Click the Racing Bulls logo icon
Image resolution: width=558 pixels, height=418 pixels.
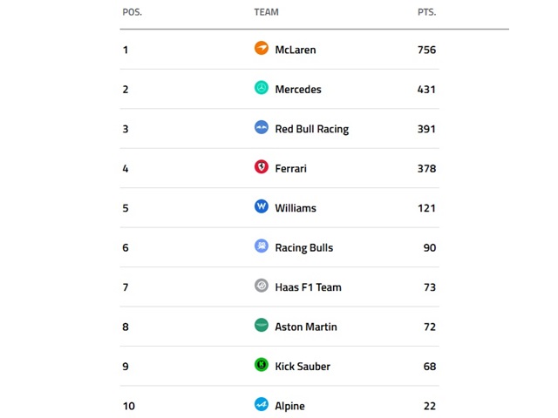261,247
